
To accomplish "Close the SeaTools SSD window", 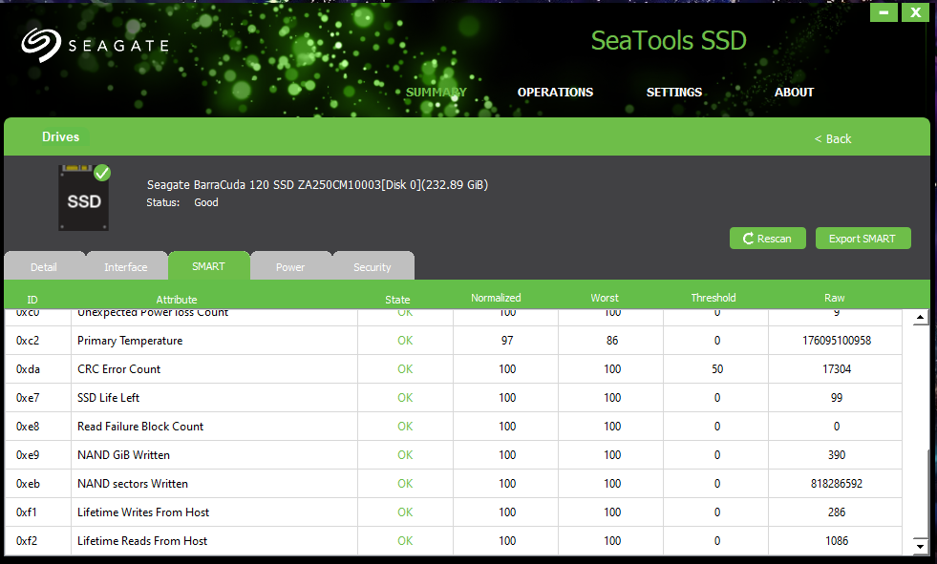I will click(915, 12).
